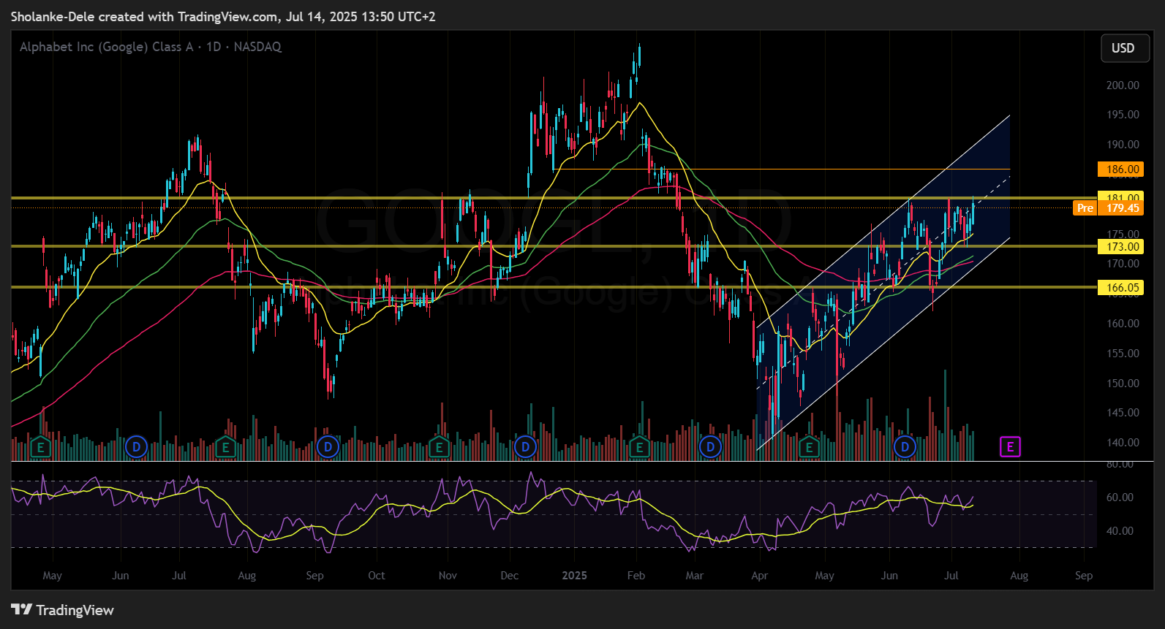Click the 160.00 price axis value
The image size is (1165, 629).
pyautogui.click(x=1123, y=324)
